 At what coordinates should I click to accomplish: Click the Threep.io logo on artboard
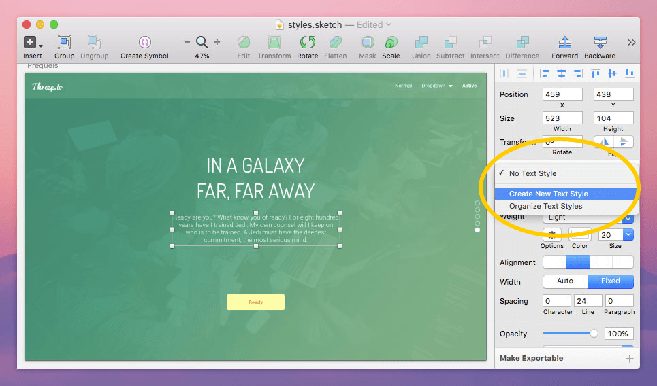(x=48, y=87)
